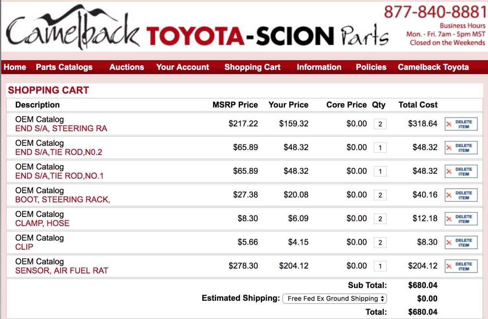Screen dimensions: 488x319
Task: Delete the END S/A, STEERING RA item
Action: point(461,124)
